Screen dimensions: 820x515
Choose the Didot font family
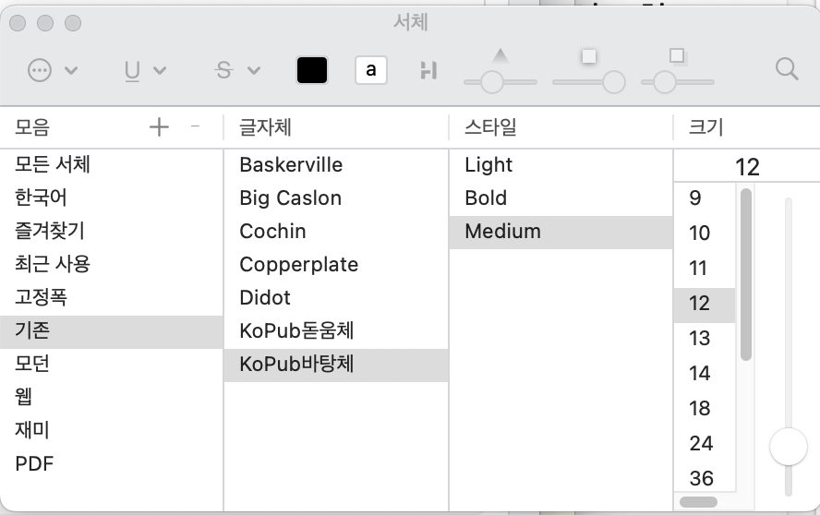click(x=336, y=297)
